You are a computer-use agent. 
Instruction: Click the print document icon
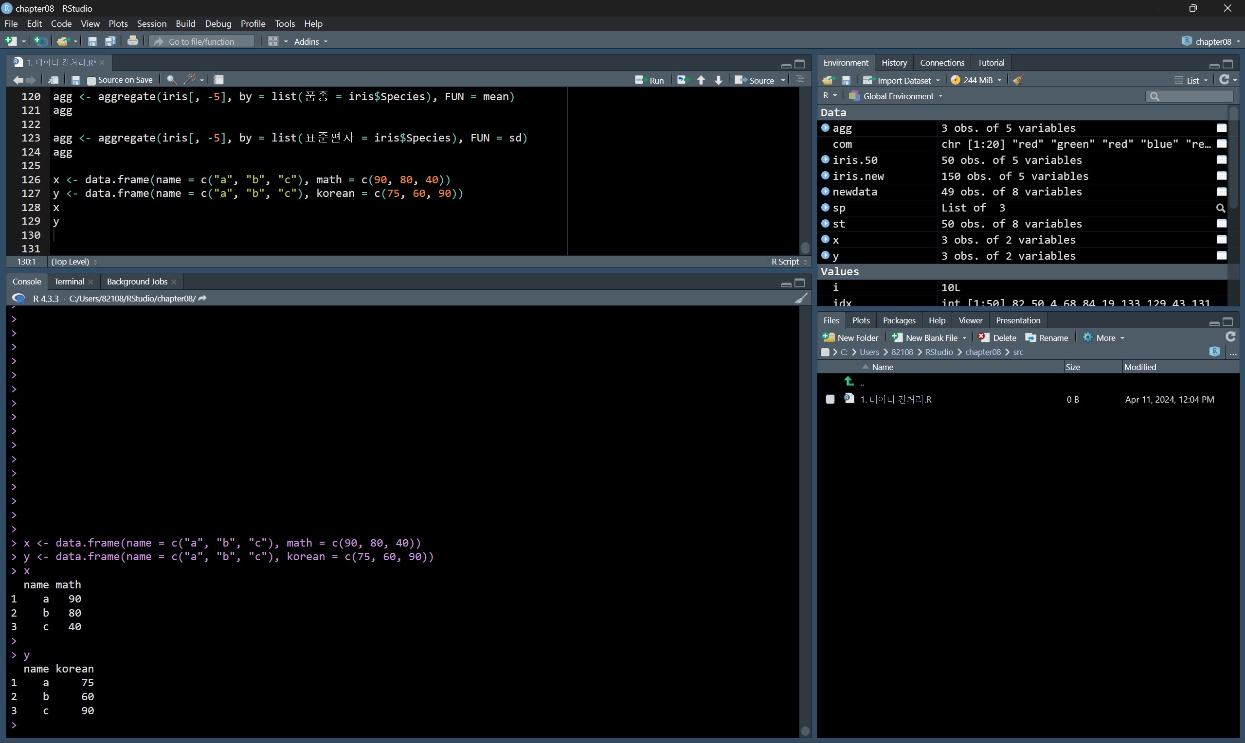133,41
